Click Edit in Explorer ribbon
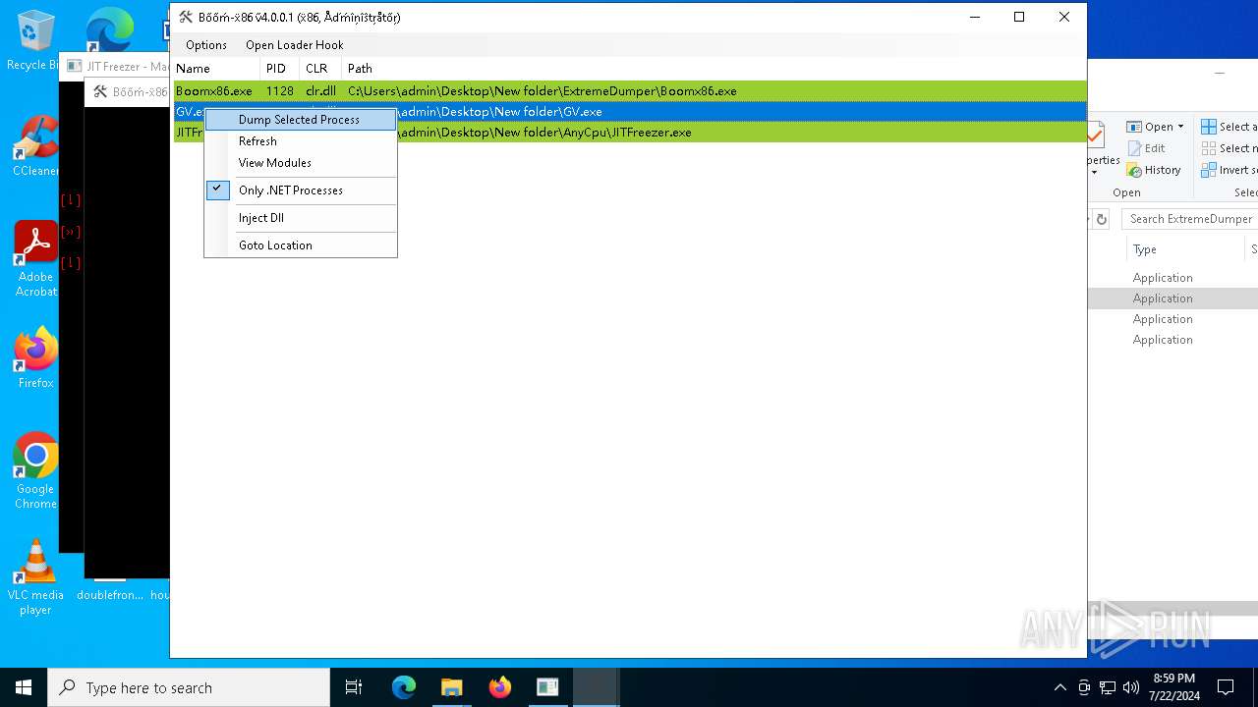Viewport: 1258px width, 707px height. pyautogui.click(x=1147, y=148)
